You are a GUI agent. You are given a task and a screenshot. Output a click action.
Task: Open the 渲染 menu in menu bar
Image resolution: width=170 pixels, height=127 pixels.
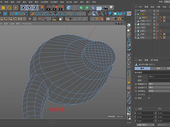(30, 2)
